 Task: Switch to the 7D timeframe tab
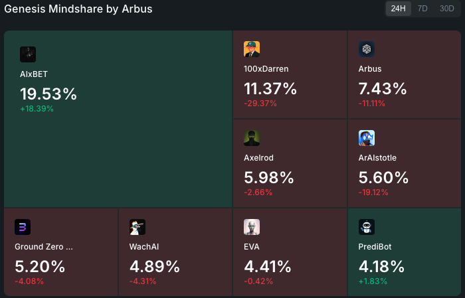coord(422,9)
